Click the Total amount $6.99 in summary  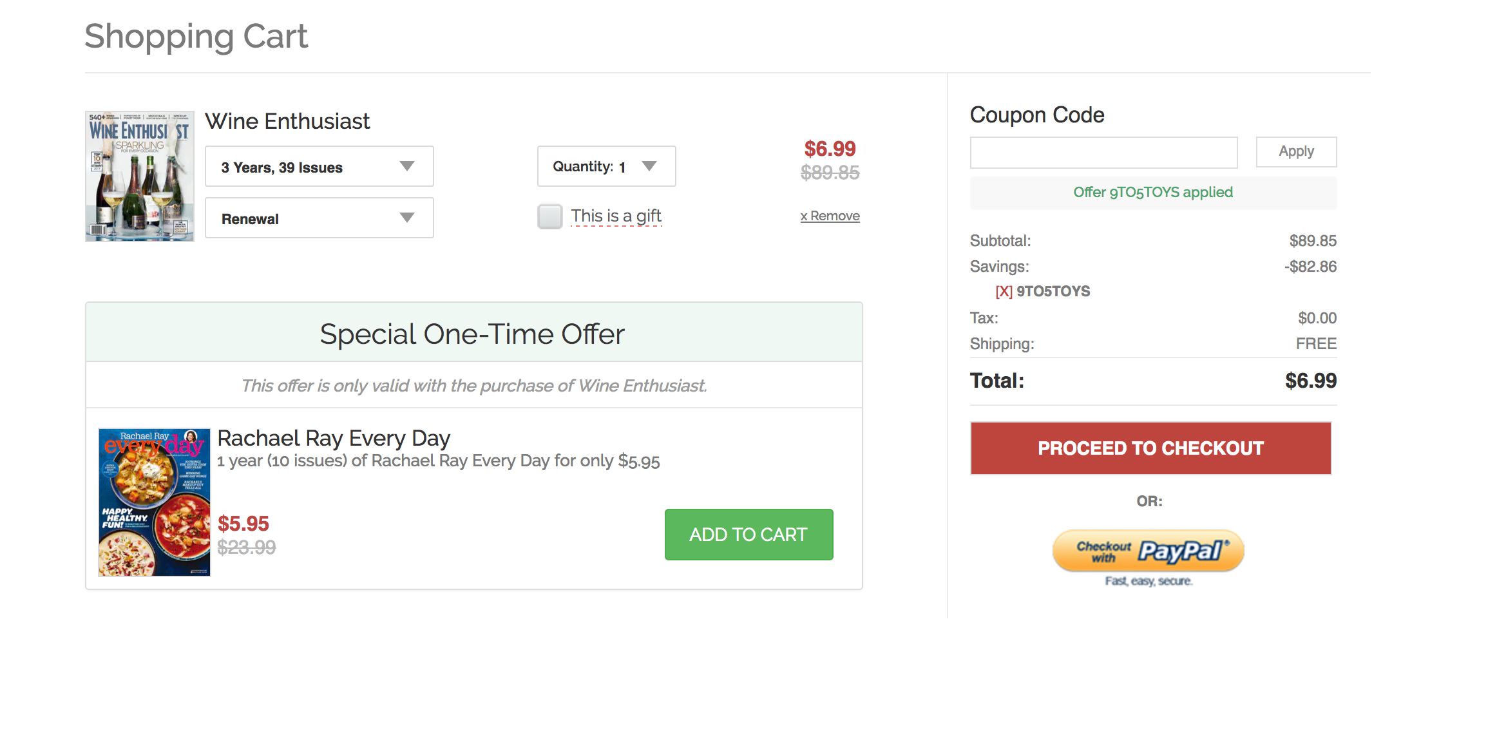pyautogui.click(x=1311, y=381)
